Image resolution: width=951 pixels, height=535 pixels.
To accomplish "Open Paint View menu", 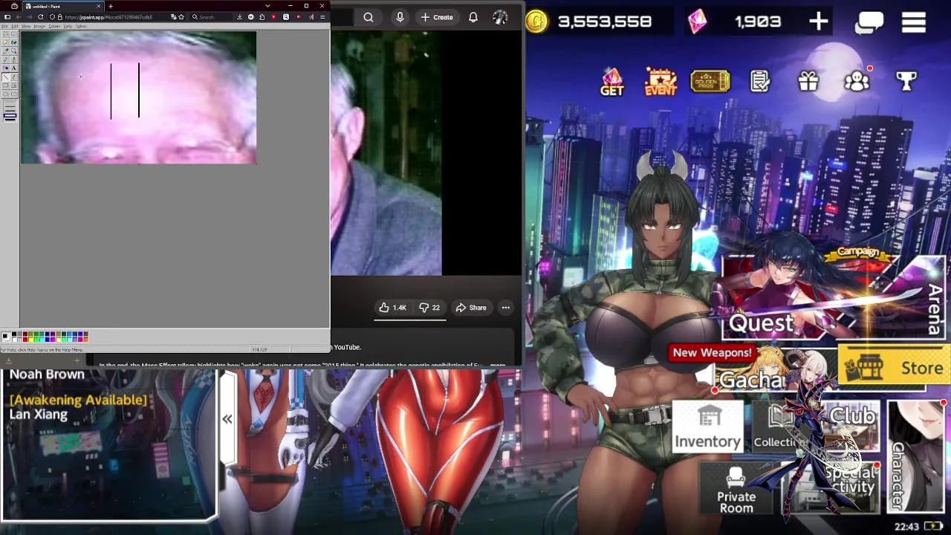I will [x=26, y=26].
